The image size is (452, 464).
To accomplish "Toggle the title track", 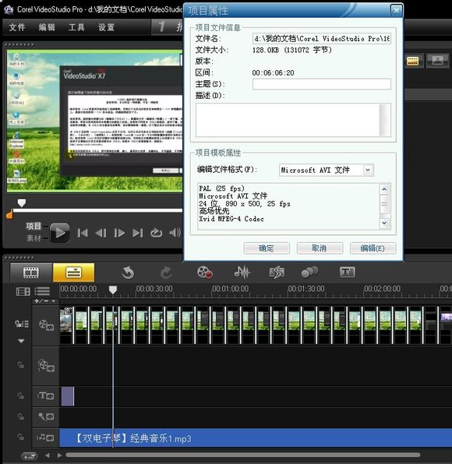I will pos(46,396).
